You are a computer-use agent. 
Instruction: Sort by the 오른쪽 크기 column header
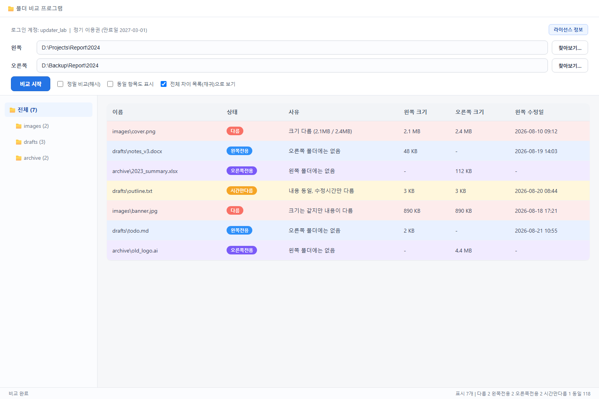click(x=470, y=112)
